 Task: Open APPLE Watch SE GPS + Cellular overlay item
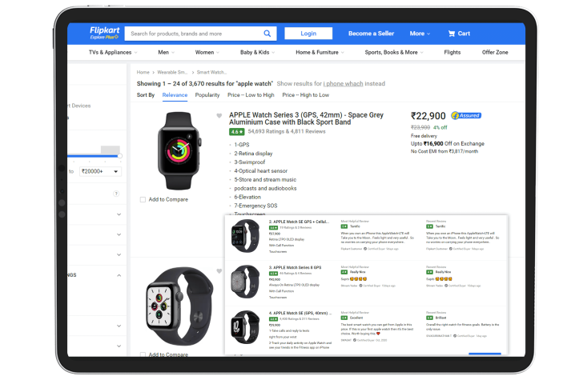299,222
